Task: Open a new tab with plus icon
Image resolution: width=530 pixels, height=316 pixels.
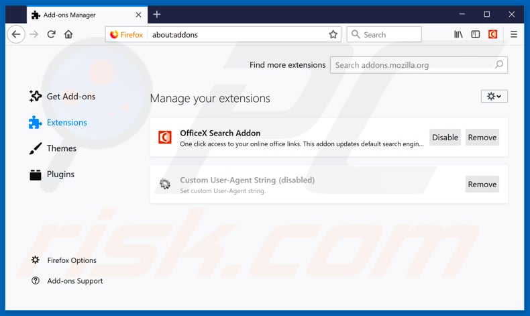Action: 157,14
